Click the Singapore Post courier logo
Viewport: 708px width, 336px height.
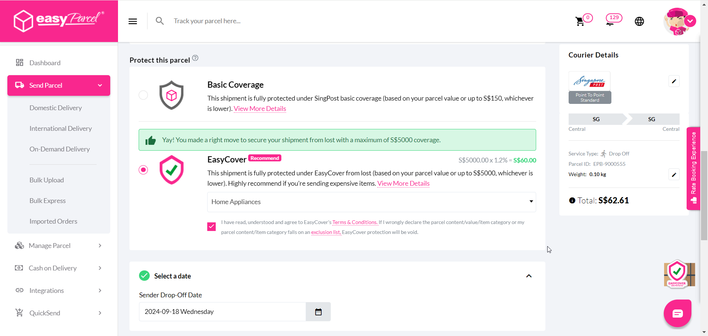pos(589,81)
